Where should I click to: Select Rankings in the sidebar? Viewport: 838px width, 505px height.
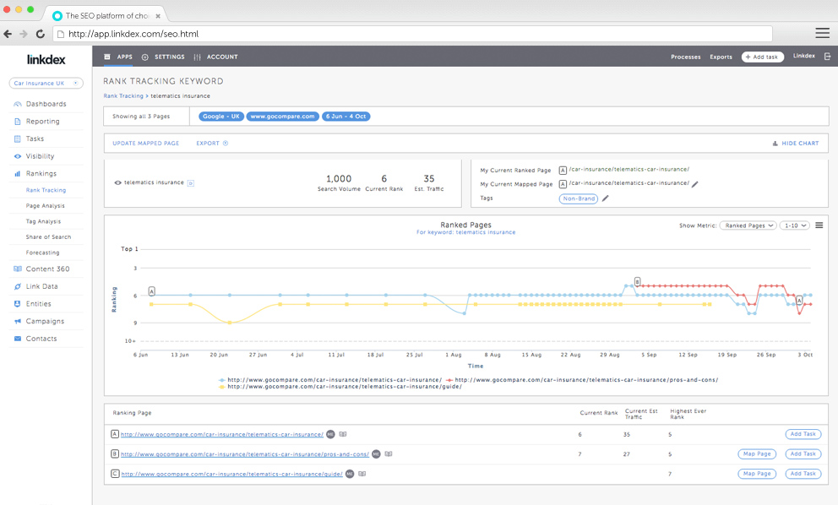click(41, 174)
